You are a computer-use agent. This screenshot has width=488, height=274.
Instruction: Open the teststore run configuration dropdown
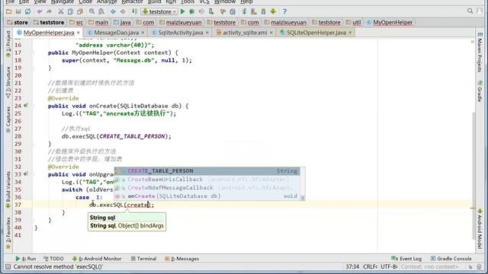(x=159, y=12)
